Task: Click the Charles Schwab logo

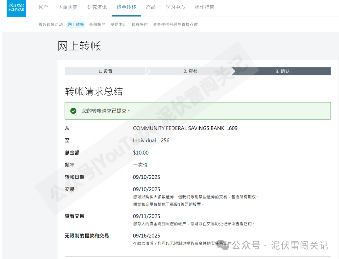Action: click(x=16, y=8)
